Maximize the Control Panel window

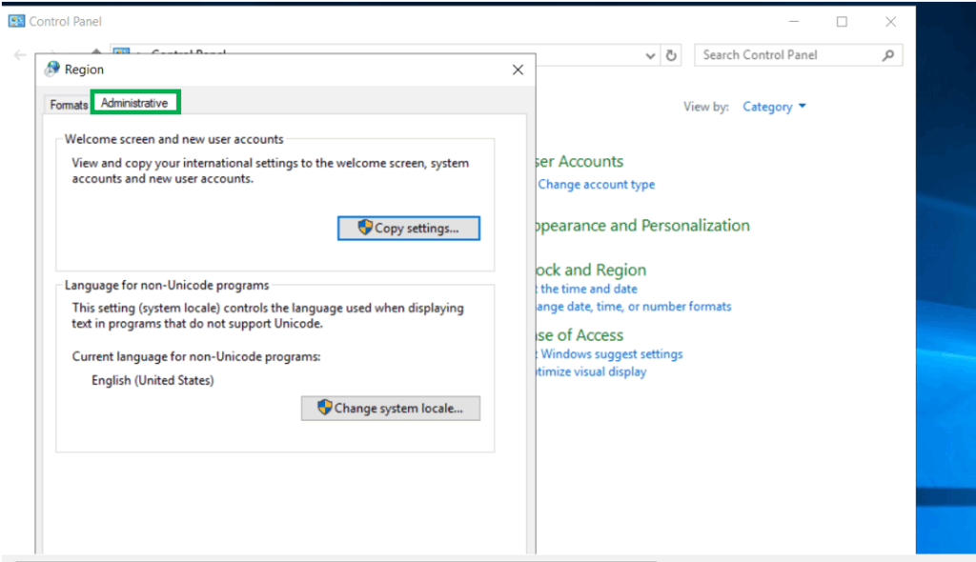click(842, 21)
